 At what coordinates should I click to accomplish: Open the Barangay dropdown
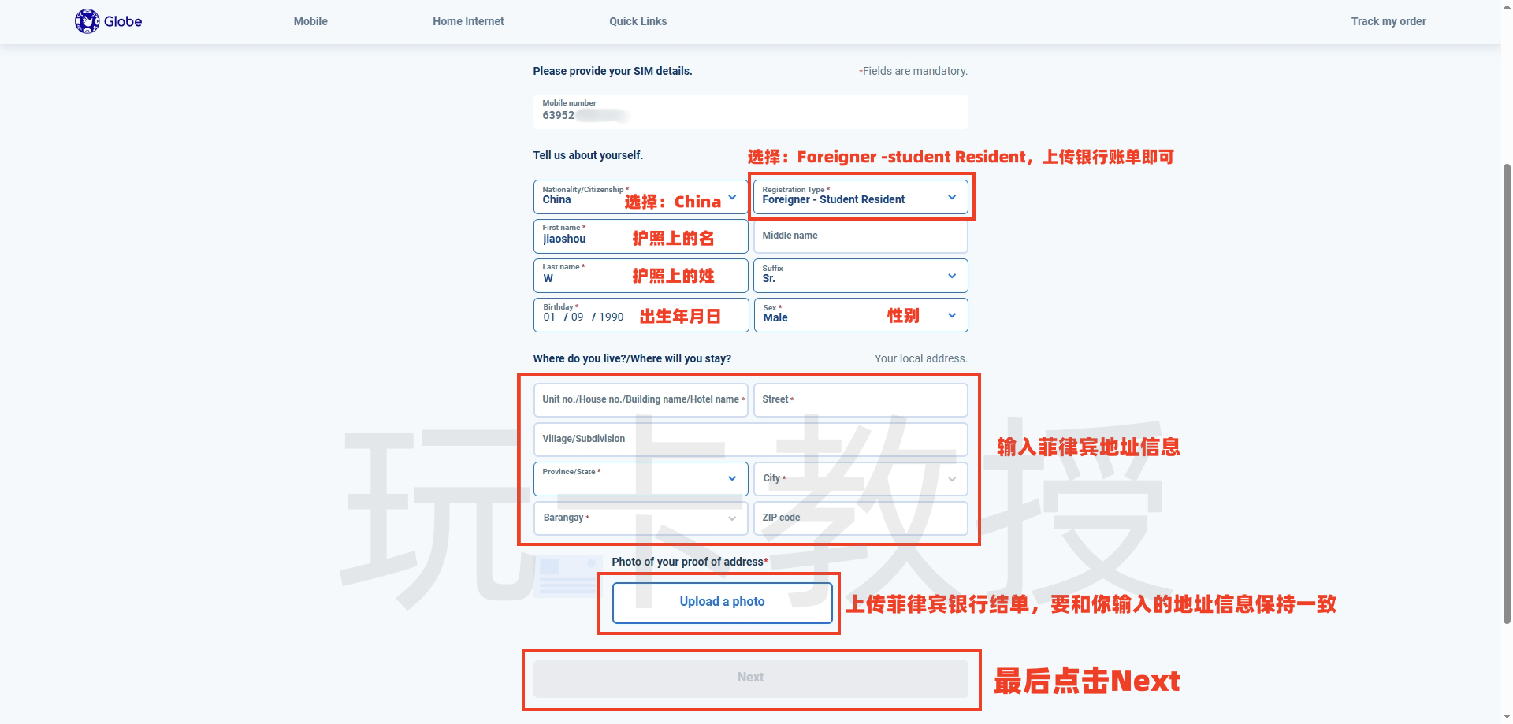tap(641, 518)
